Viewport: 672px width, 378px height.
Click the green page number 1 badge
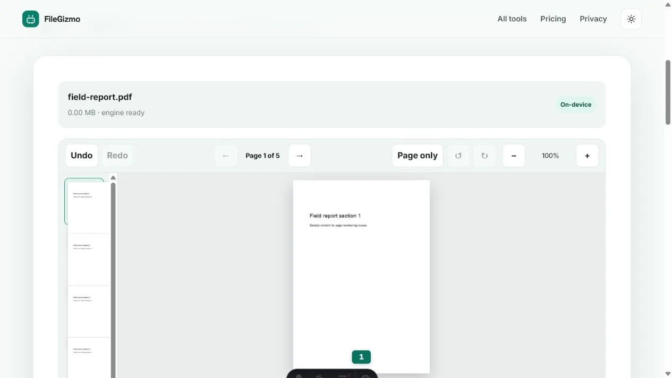pyautogui.click(x=361, y=357)
